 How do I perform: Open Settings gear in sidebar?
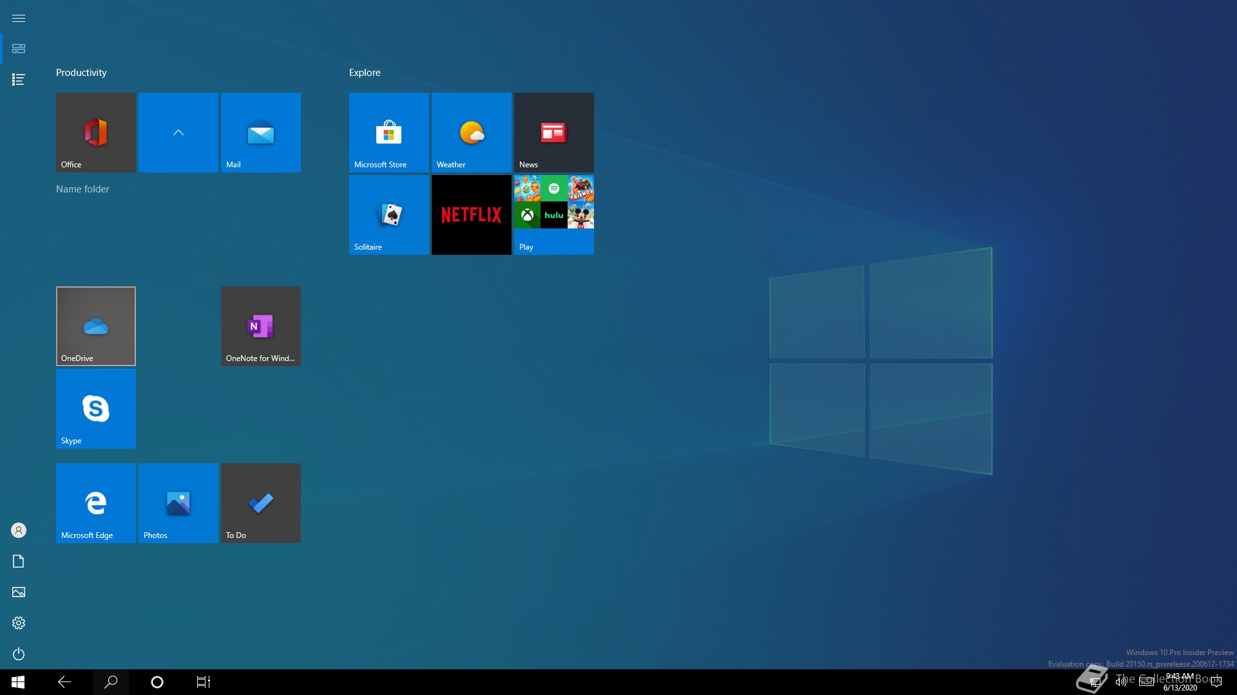click(x=19, y=623)
